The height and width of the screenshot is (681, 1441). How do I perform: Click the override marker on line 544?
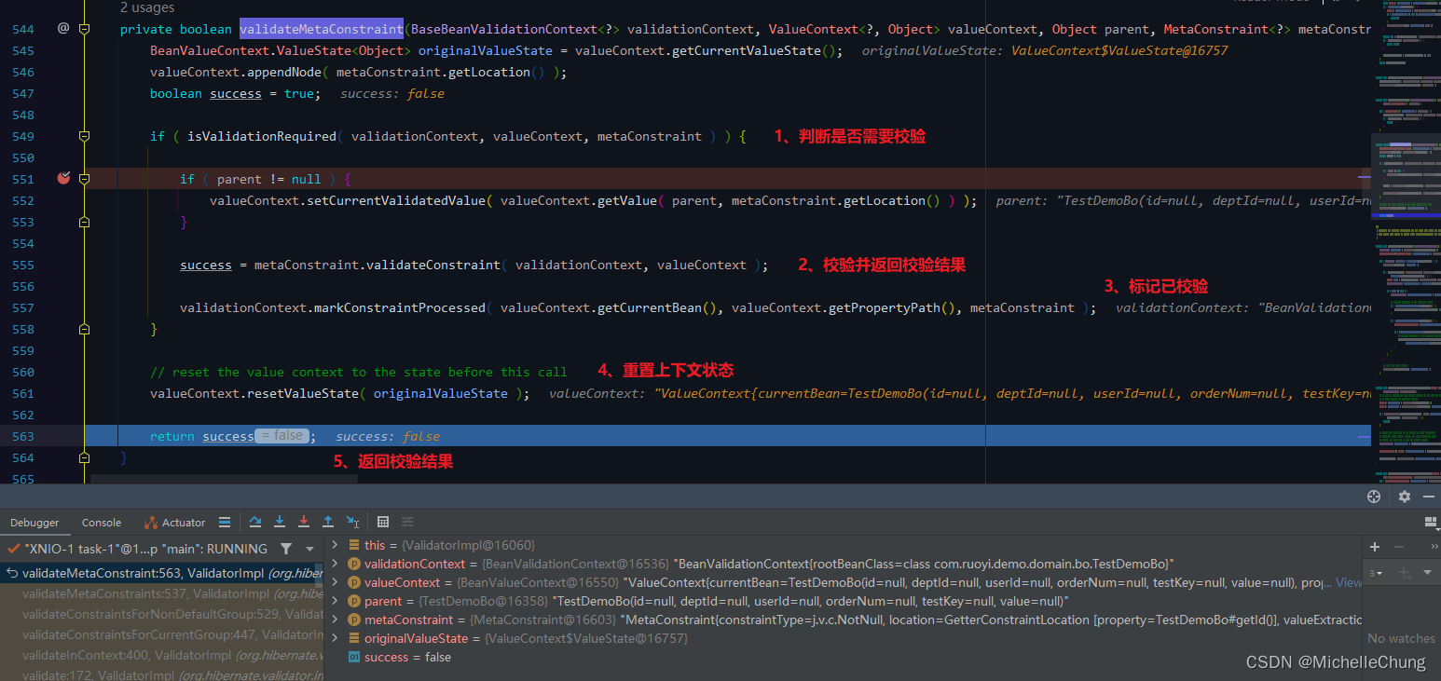click(x=63, y=29)
